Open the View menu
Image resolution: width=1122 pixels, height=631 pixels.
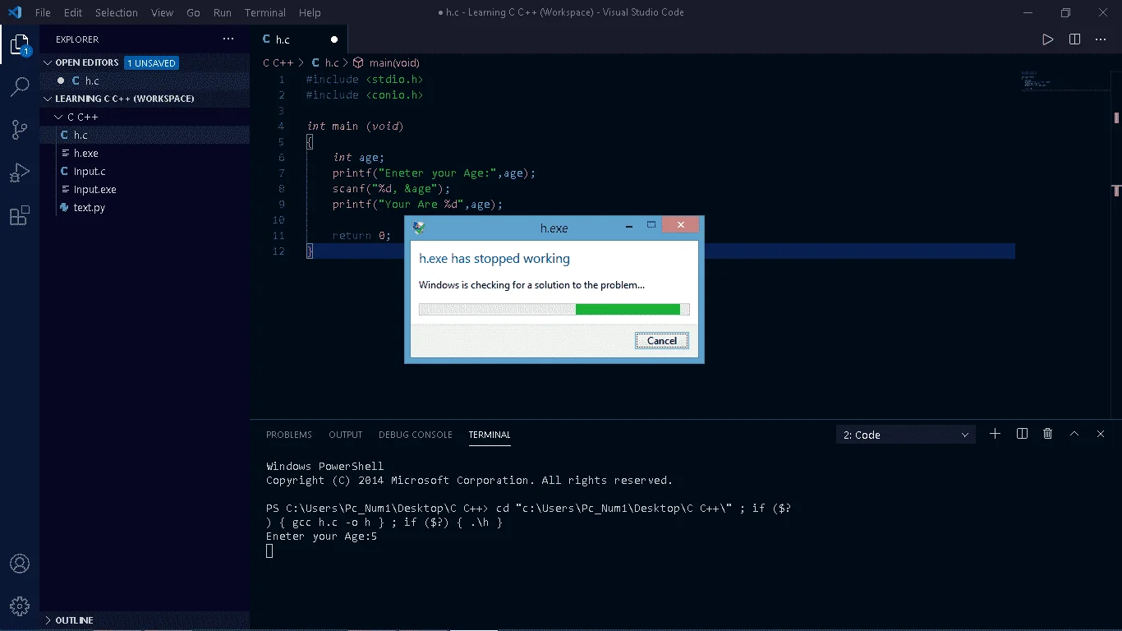tap(162, 12)
